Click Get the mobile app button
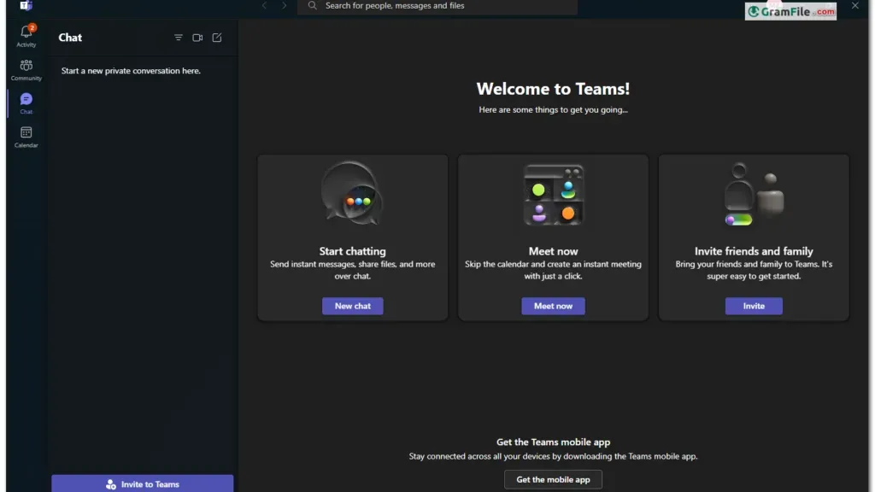 (553, 479)
